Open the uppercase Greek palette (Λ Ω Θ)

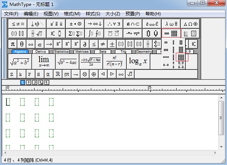click(190, 24)
